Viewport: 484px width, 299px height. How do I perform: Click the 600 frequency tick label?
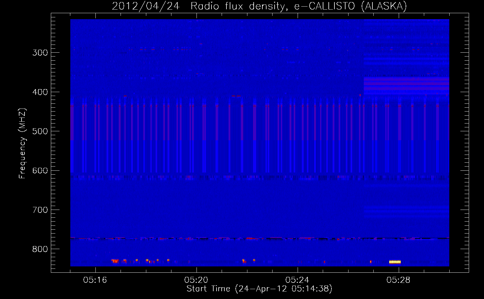click(40, 170)
